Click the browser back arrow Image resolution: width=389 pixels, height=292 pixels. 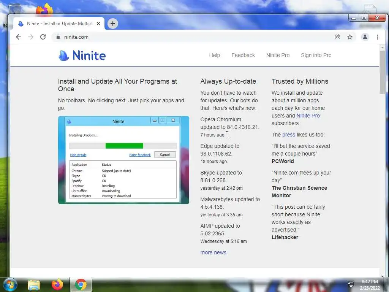tap(19, 37)
